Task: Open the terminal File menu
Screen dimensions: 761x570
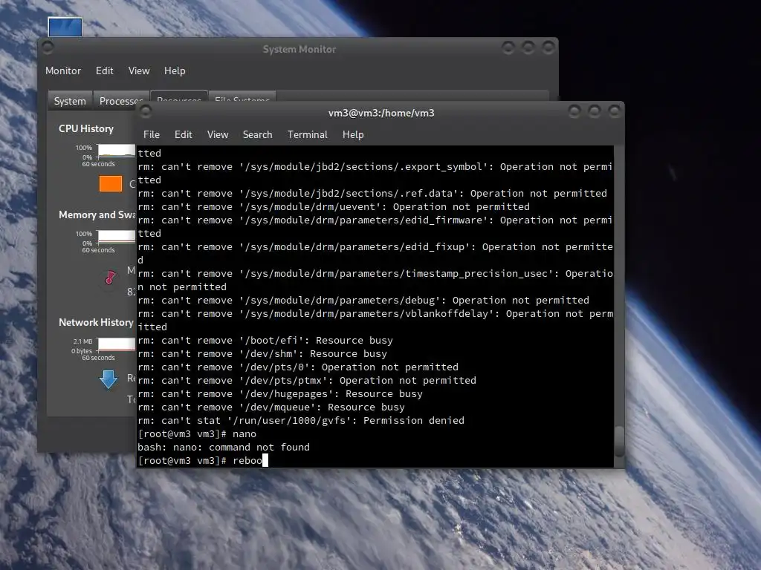Action: click(152, 135)
